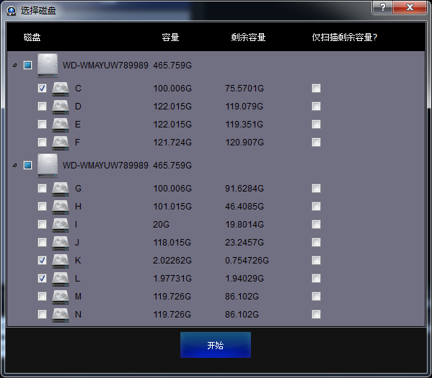Viewport: 432px width, 378px height.
Task: Click the drive C partition icon
Action: click(61, 89)
